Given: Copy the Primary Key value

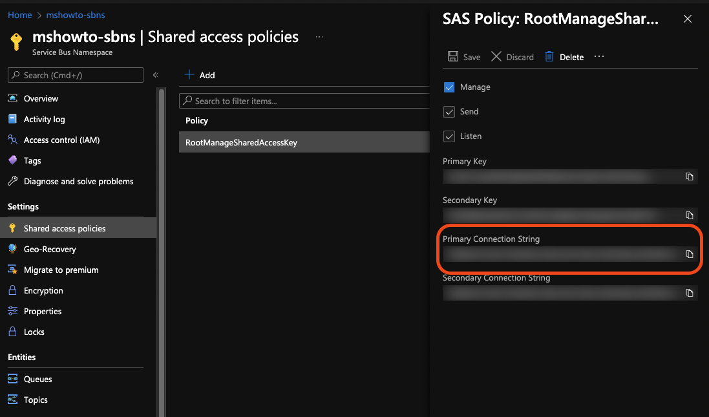Looking at the screenshot, I should [x=689, y=176].
